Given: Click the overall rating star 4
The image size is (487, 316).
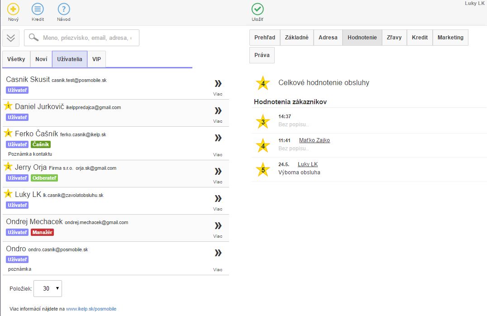Looking at the screenshot, I should (x=263, y=83).
